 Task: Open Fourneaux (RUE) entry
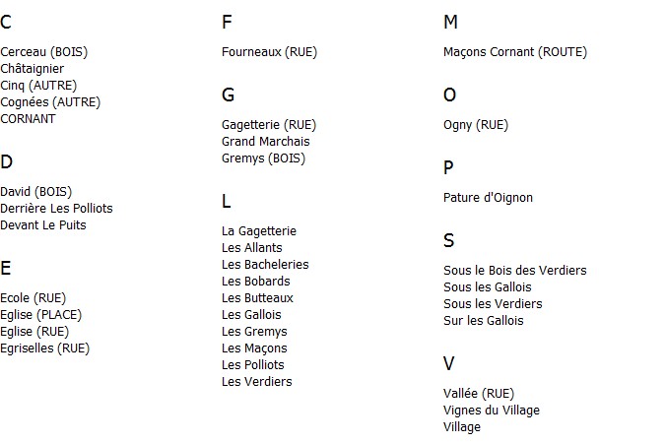tap(270, 52)
